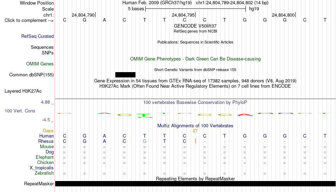Image resolution: width=336 pixels, height=192 pixels.
Task: Open the Layered H3K27Ac track label
Action: (x=23, y=91)
